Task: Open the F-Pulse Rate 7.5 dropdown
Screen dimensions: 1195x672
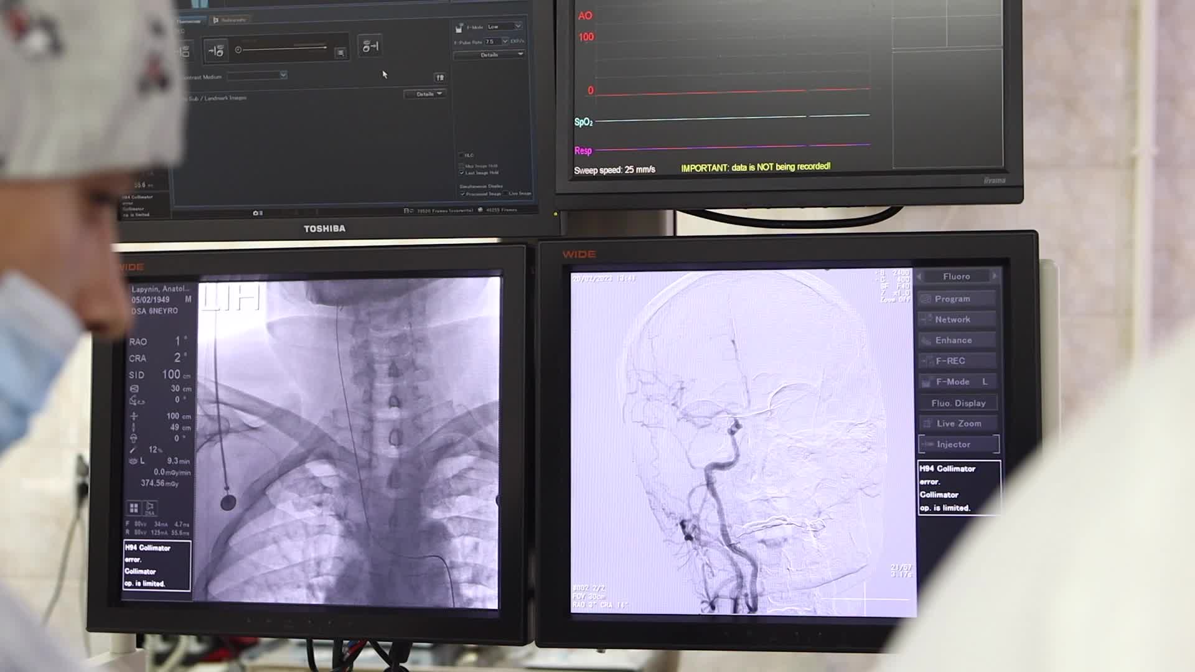Action: coord(497,42)
